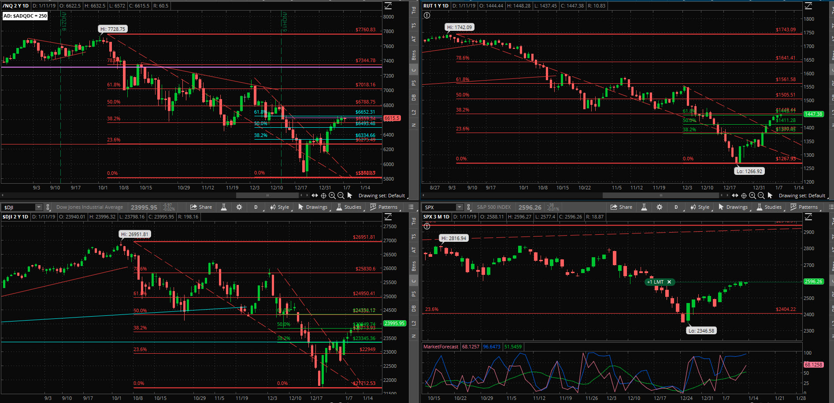This screenshot has height=403, width=834.
Task: Click the chart mode icon atop the RUT chart
Action: click(808, 6)
